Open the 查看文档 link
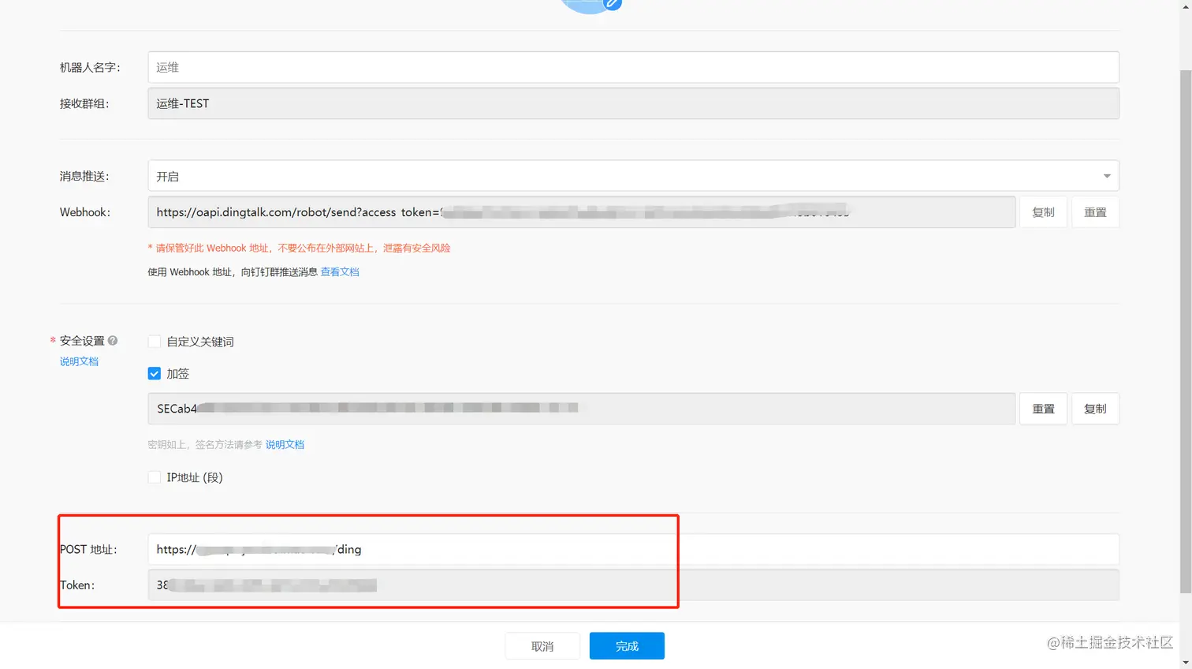 pyautogui.click(x=340, y=272)
